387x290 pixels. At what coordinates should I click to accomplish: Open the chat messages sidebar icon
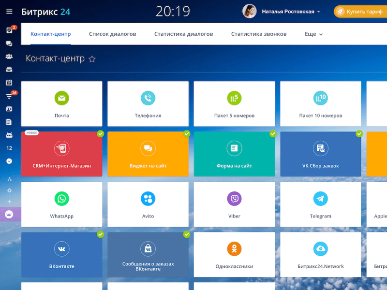click(x=9, y=43)
